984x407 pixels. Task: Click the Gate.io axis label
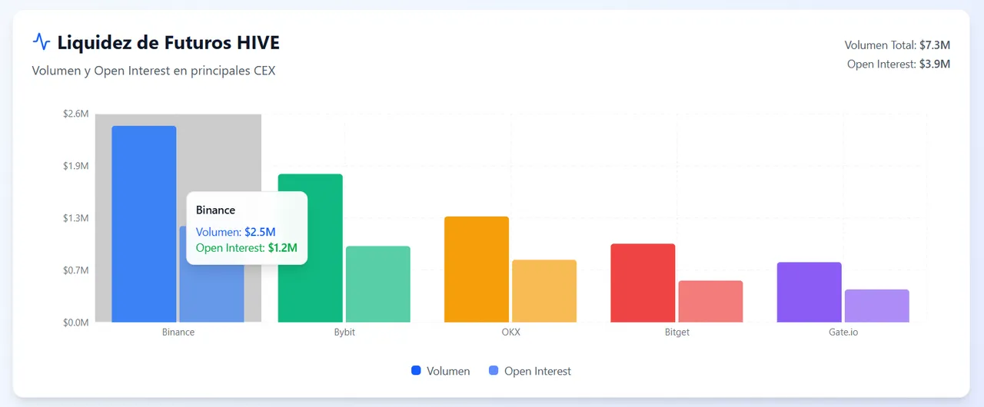coord(843,333)
